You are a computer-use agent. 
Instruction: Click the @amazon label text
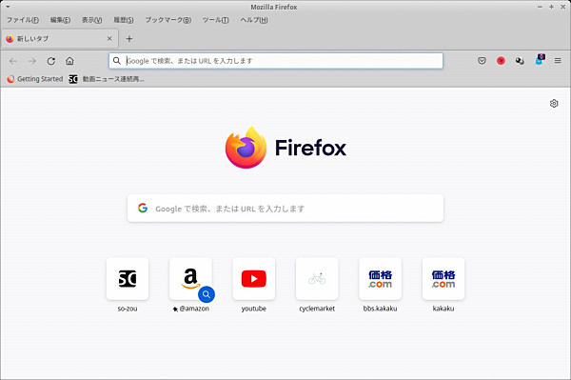pyautogui.click(x=194, y=309)
